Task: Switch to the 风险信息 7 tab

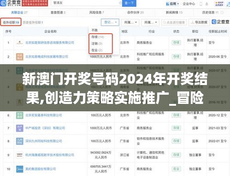Action: [97, 12]
